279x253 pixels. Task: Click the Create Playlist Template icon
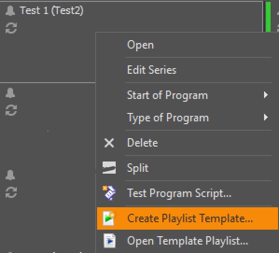[x=109, y=218]
